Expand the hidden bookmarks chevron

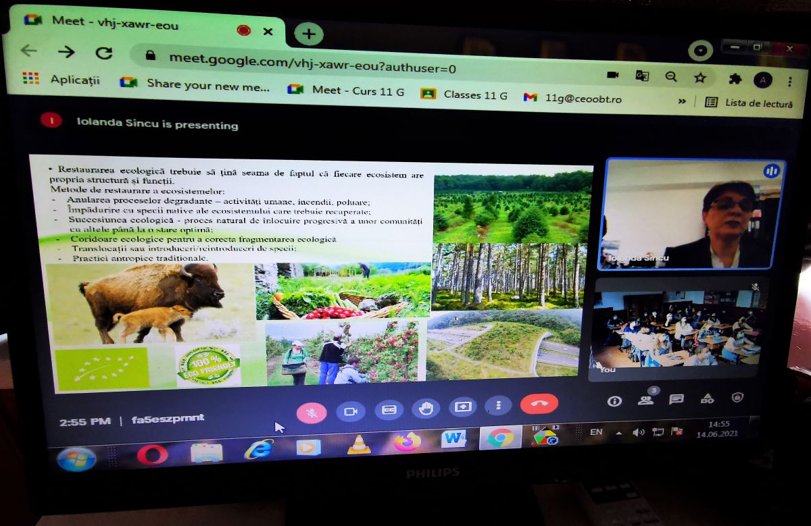point(682,101)
